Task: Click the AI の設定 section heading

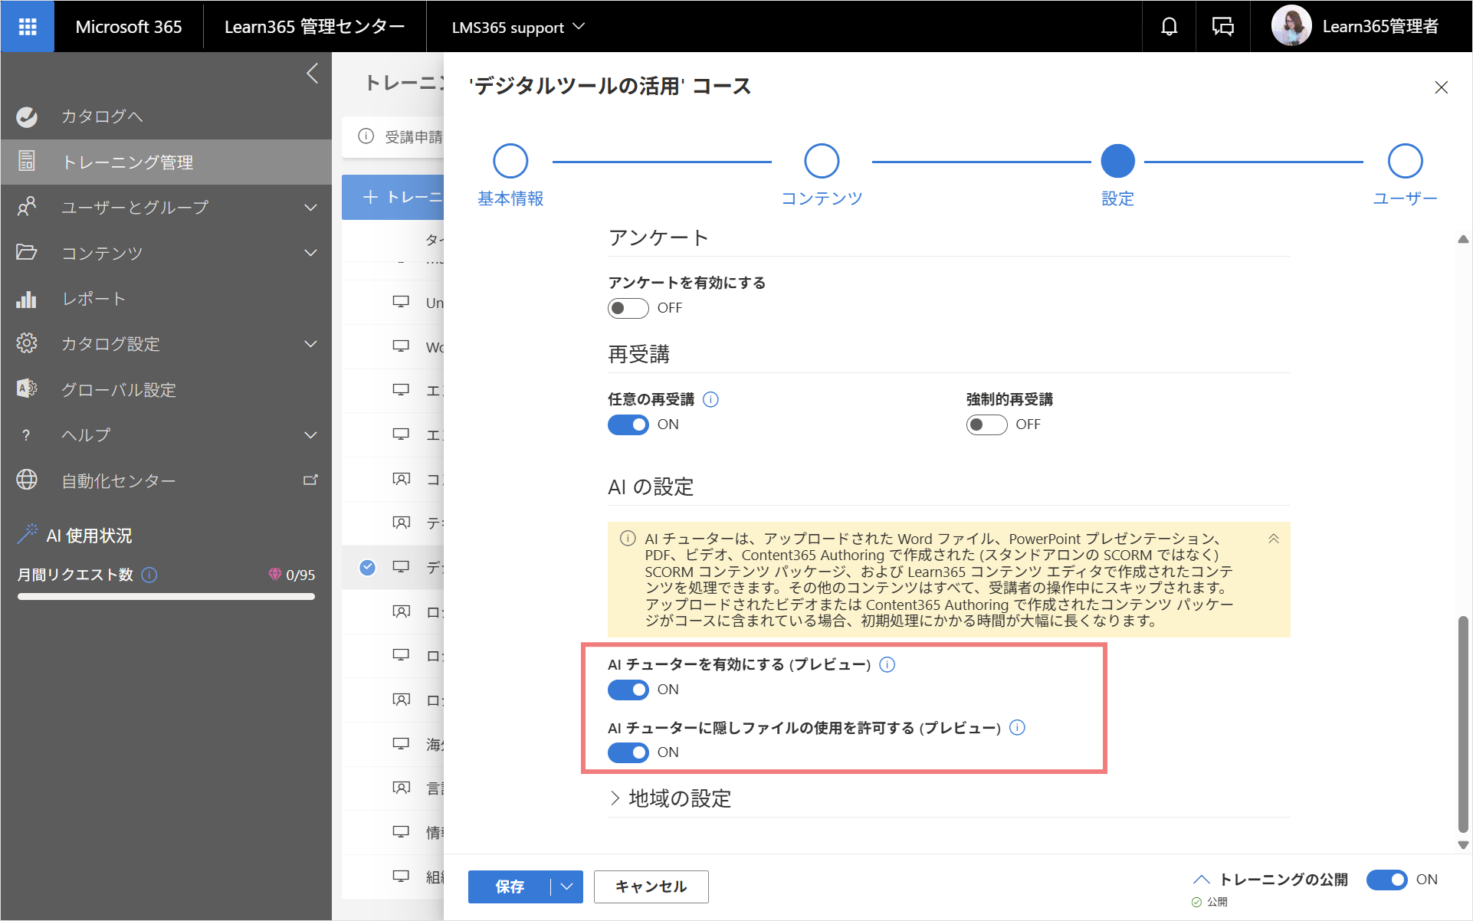Action: coord(651,487)
